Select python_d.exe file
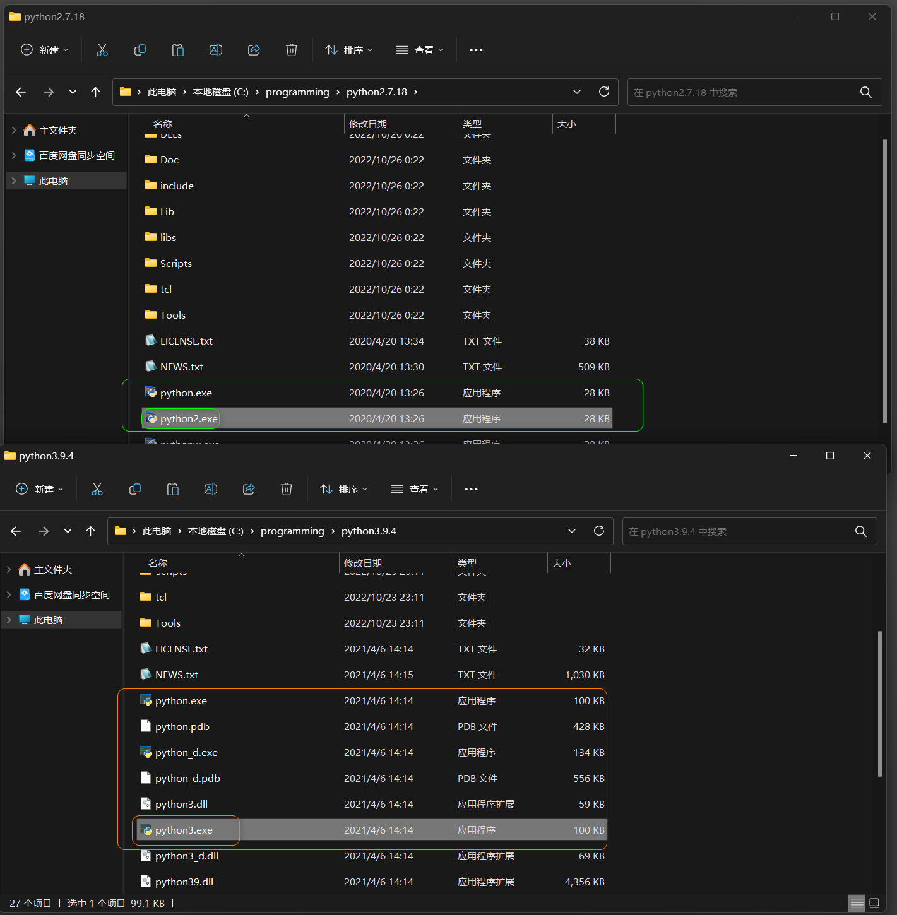The height and width of the screenshot is (915, 897). tap(372, 752)
